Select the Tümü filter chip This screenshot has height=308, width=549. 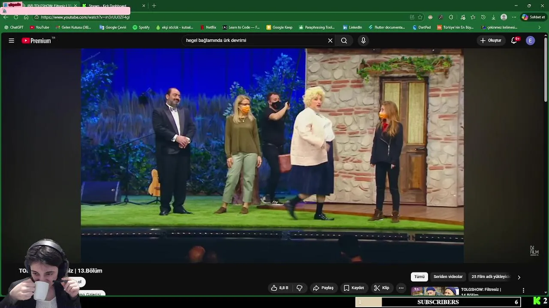point(419,277)
